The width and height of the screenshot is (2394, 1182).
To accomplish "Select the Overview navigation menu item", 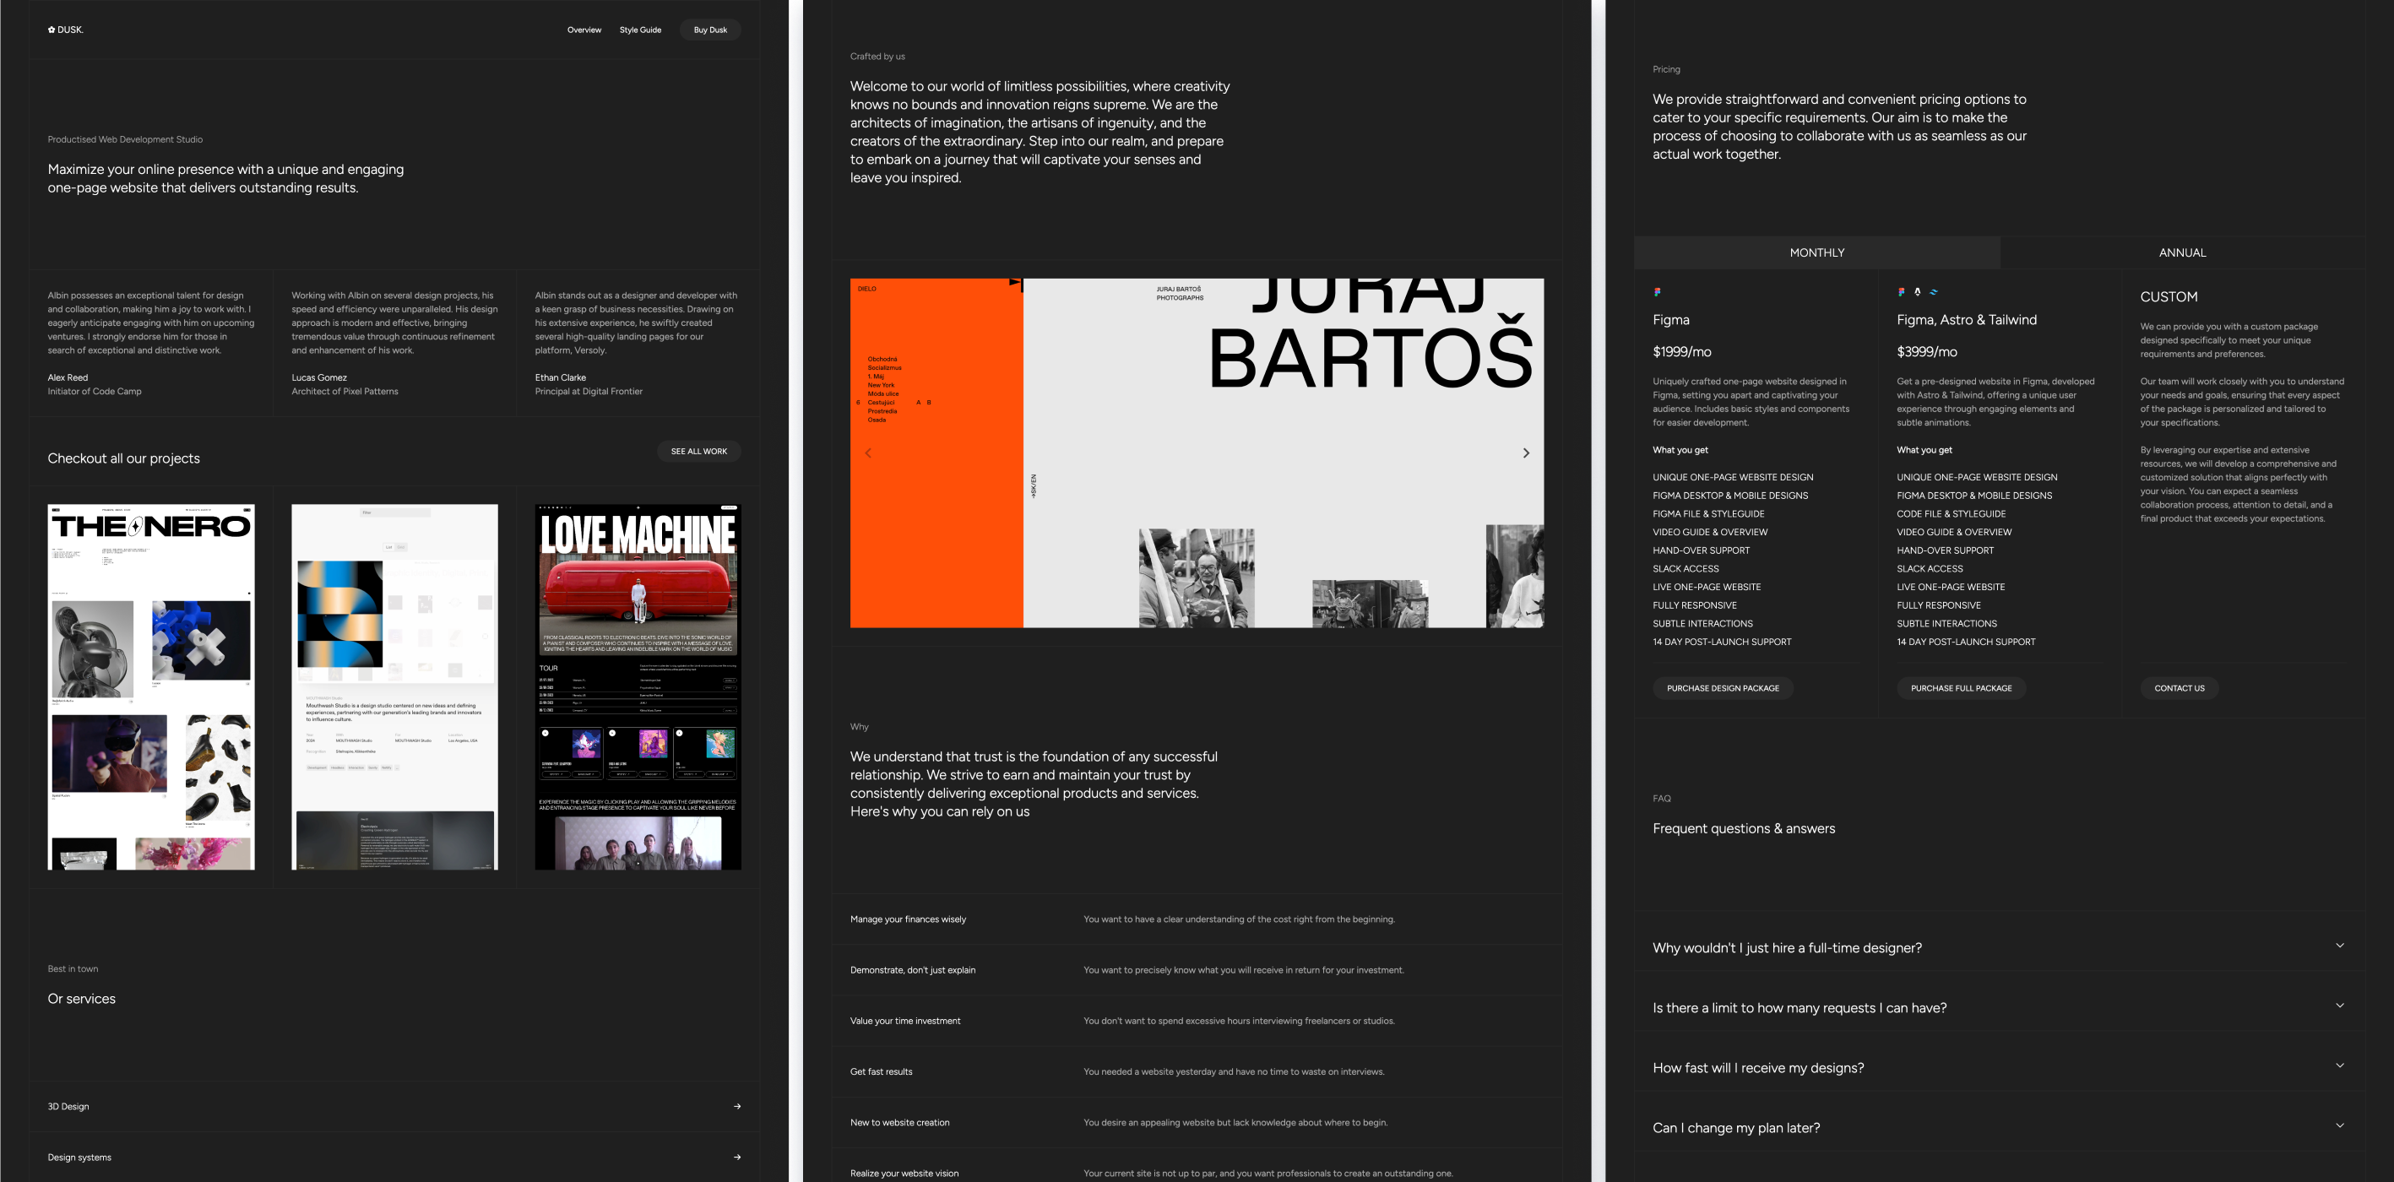I will click(584, 29).
